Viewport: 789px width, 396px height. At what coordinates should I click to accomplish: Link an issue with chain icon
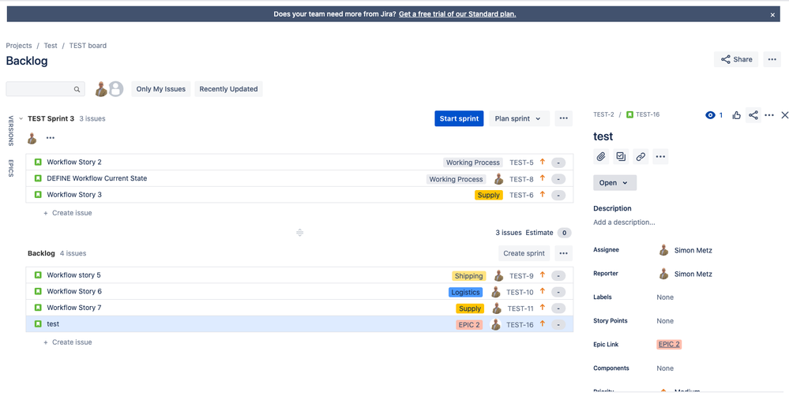click(641, 157)
